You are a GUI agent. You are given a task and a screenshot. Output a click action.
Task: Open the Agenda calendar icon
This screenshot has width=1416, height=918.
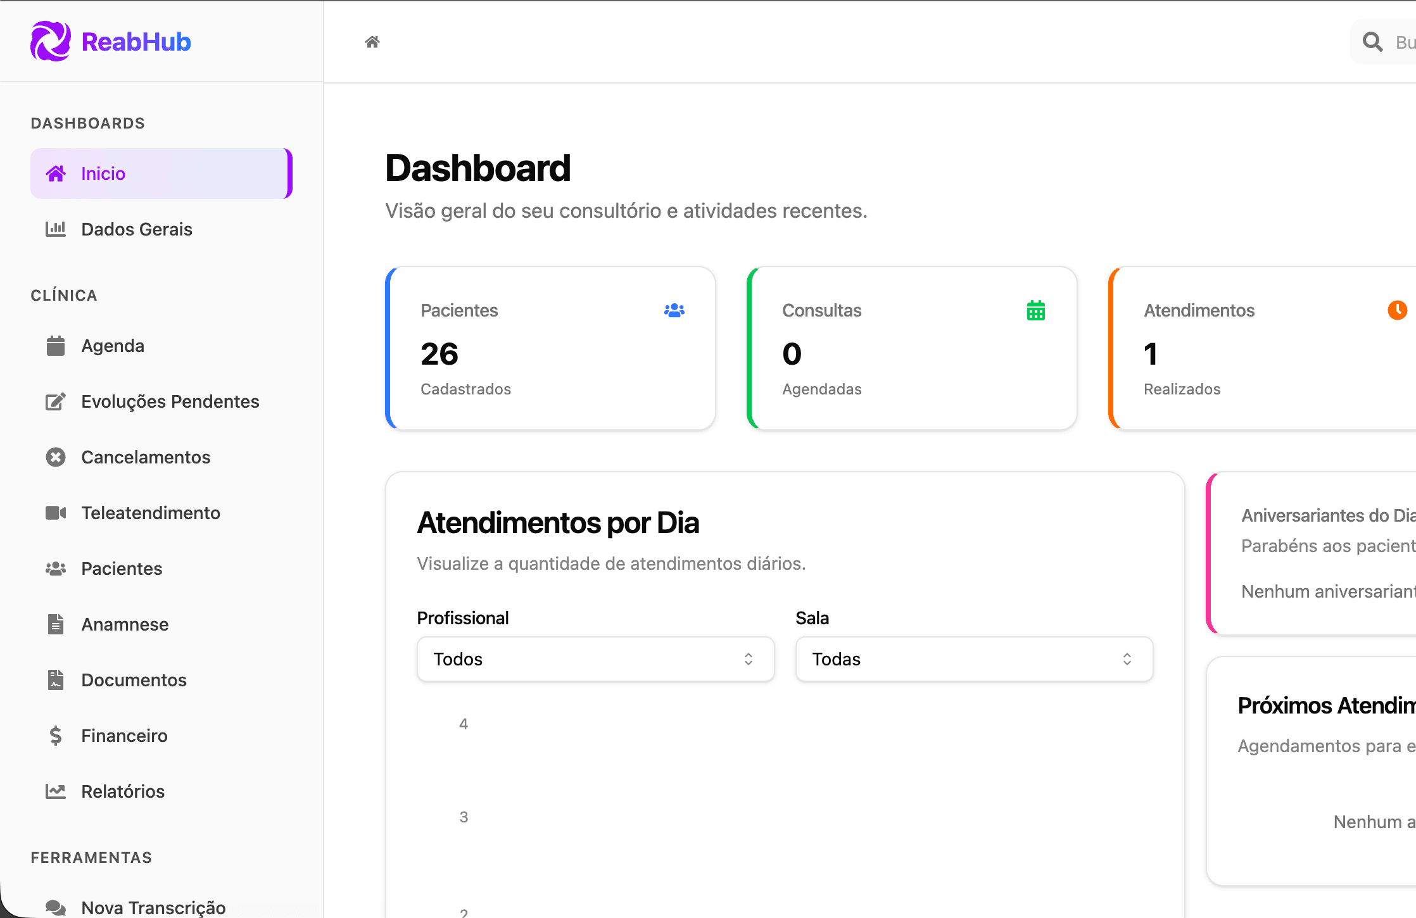tap(56, 346)
